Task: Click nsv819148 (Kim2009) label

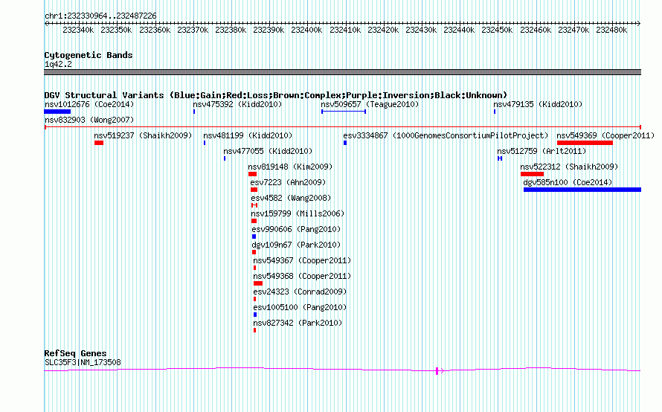Action: click(x=290, y=167)
